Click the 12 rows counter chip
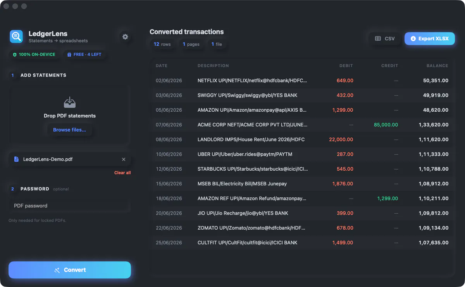The image size is (465, 287). coord(162,44)
